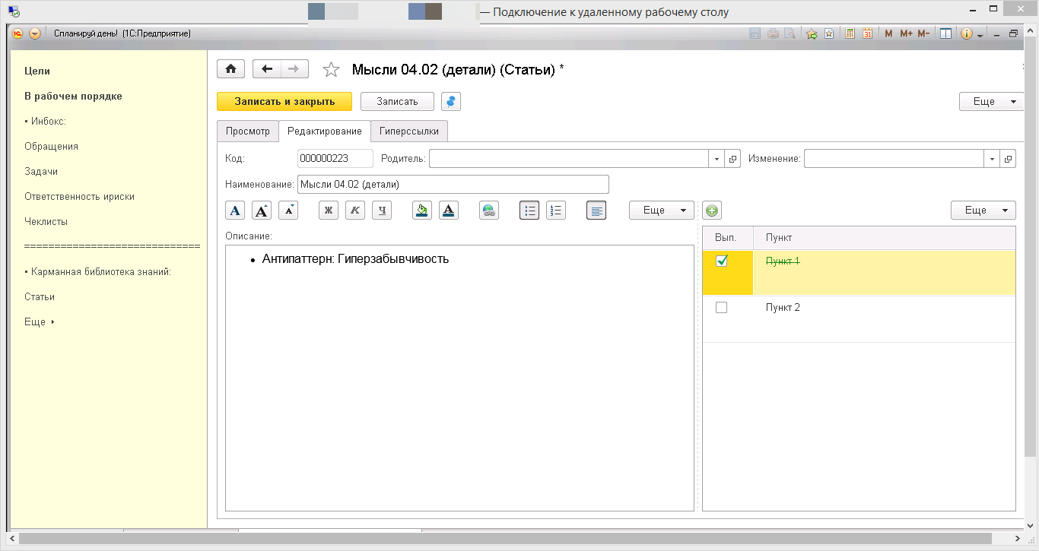The image size is (1039, 551).
Task: Click the M- memory subtract button
Action: coord(923,33)
